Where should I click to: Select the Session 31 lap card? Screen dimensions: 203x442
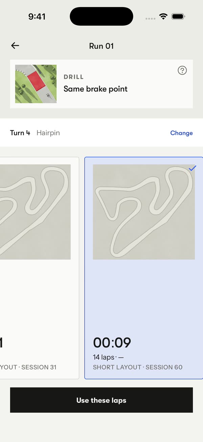click(39, 268)
